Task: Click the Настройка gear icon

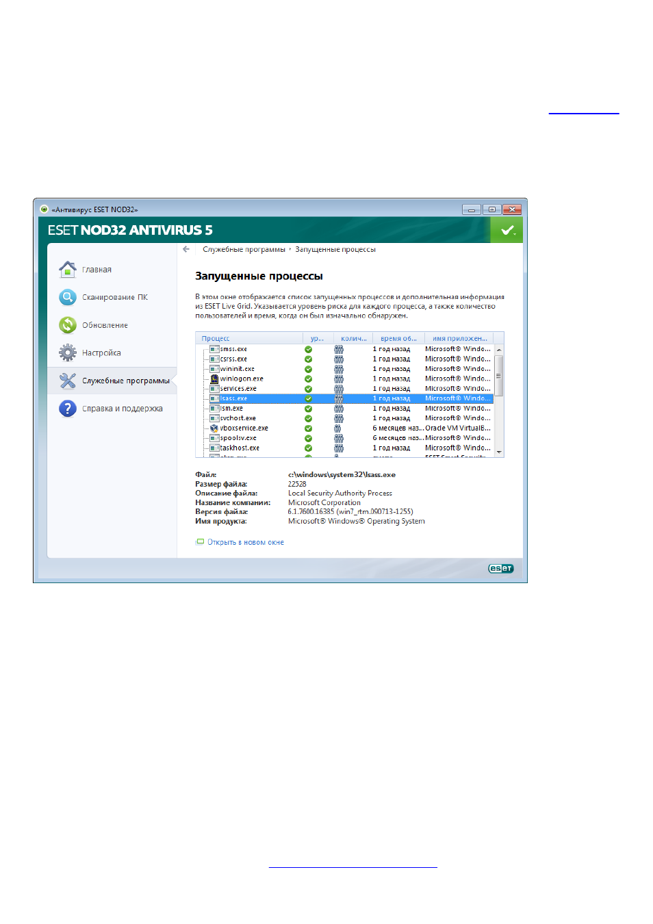Action: click(x=67, y=352)
